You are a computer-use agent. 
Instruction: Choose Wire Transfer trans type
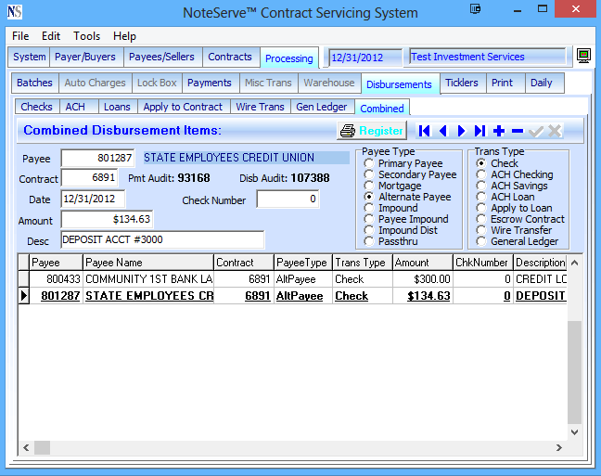[x=482, y=231]
